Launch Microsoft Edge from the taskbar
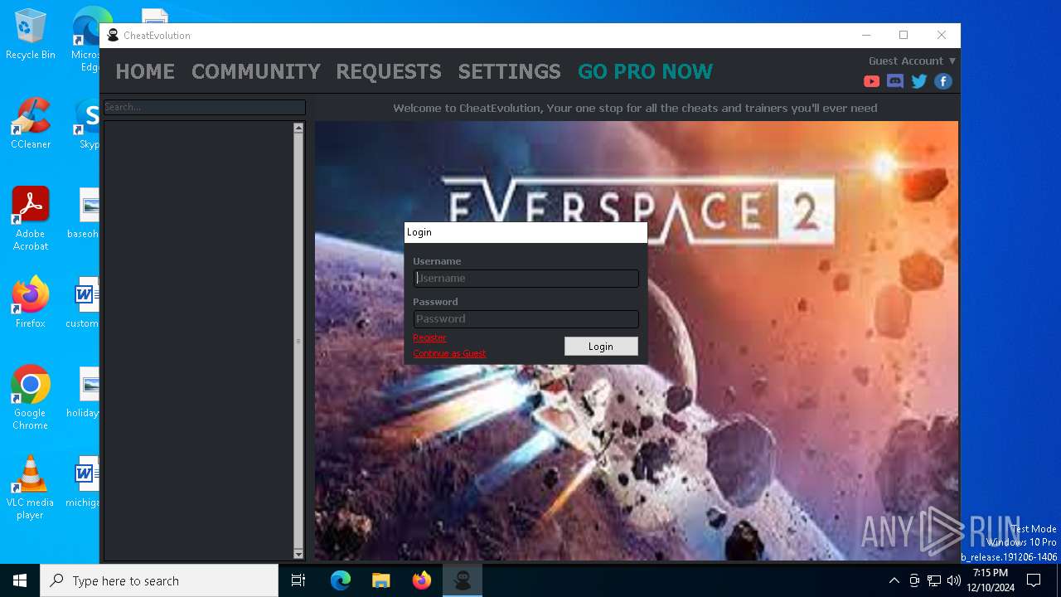Screen dimensions: 1061x597 click(x=341, y=580)
